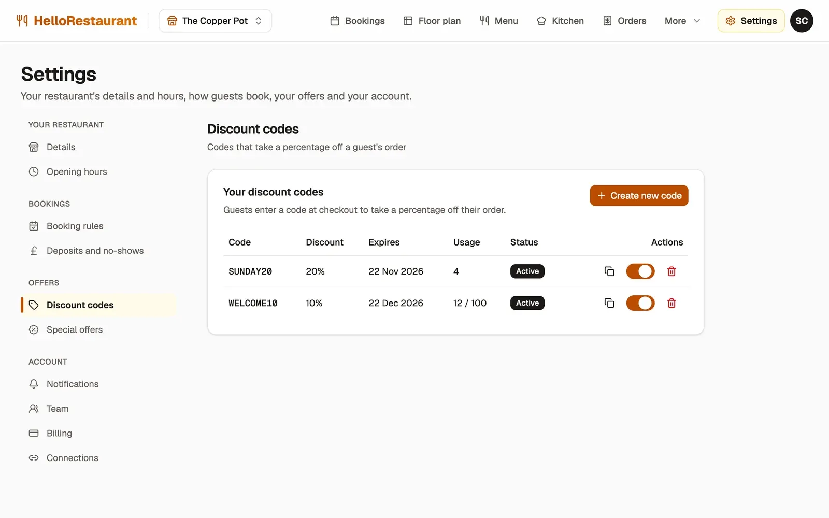The width and height of the screenshot is (829, 518).
Task: Delete the WELCOME10 discount code
Action: tap(671, 303)
